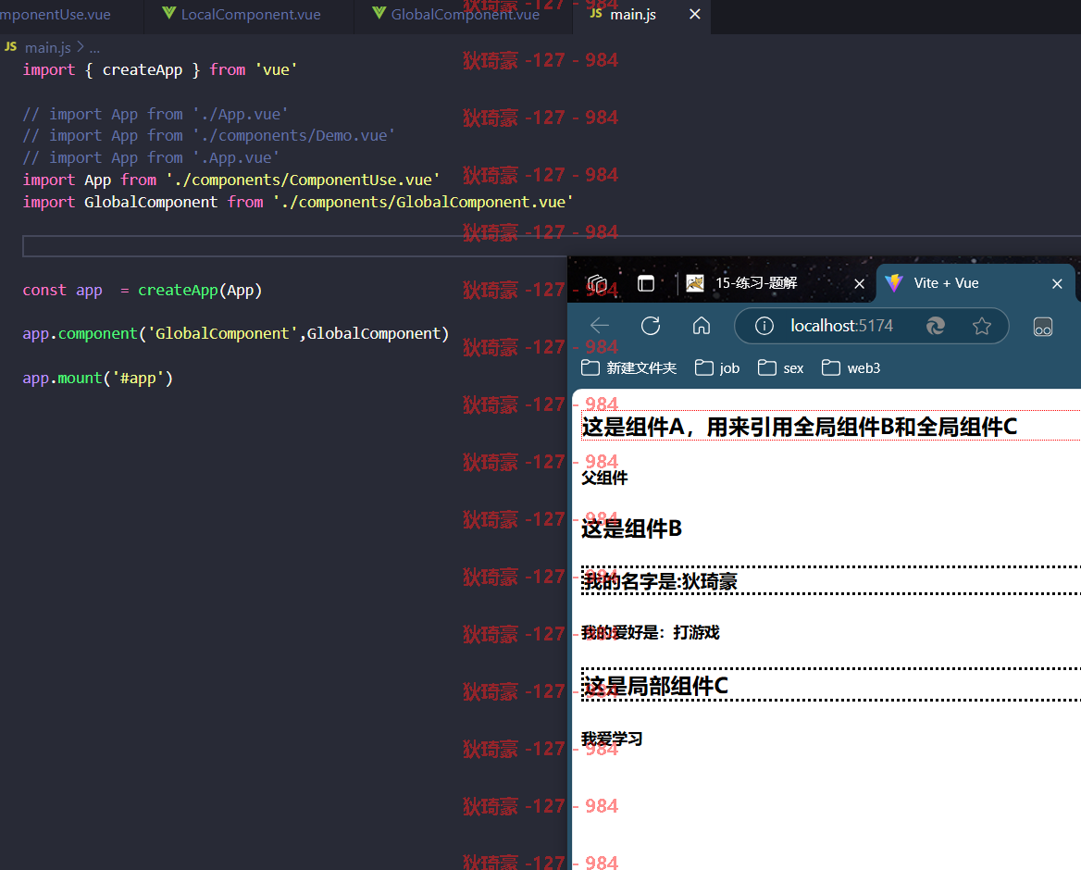Close the 15-练习-题解 browser tab
The image size is (1081, 870).
(x=859, y=283)
